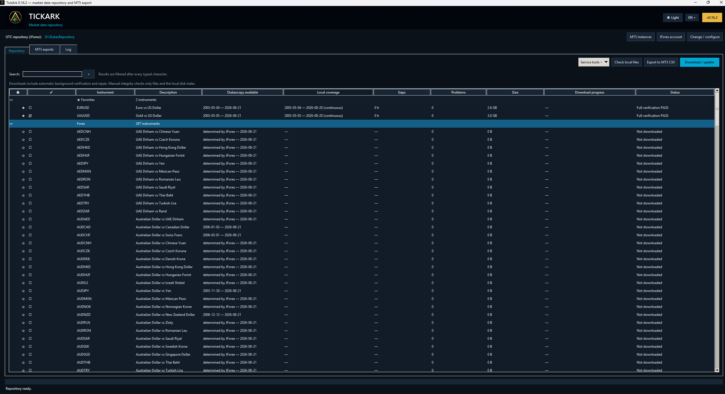Star the AEDJPY instrument as favorite
Screen dimensions: 725x394
[x=23, y=163]
